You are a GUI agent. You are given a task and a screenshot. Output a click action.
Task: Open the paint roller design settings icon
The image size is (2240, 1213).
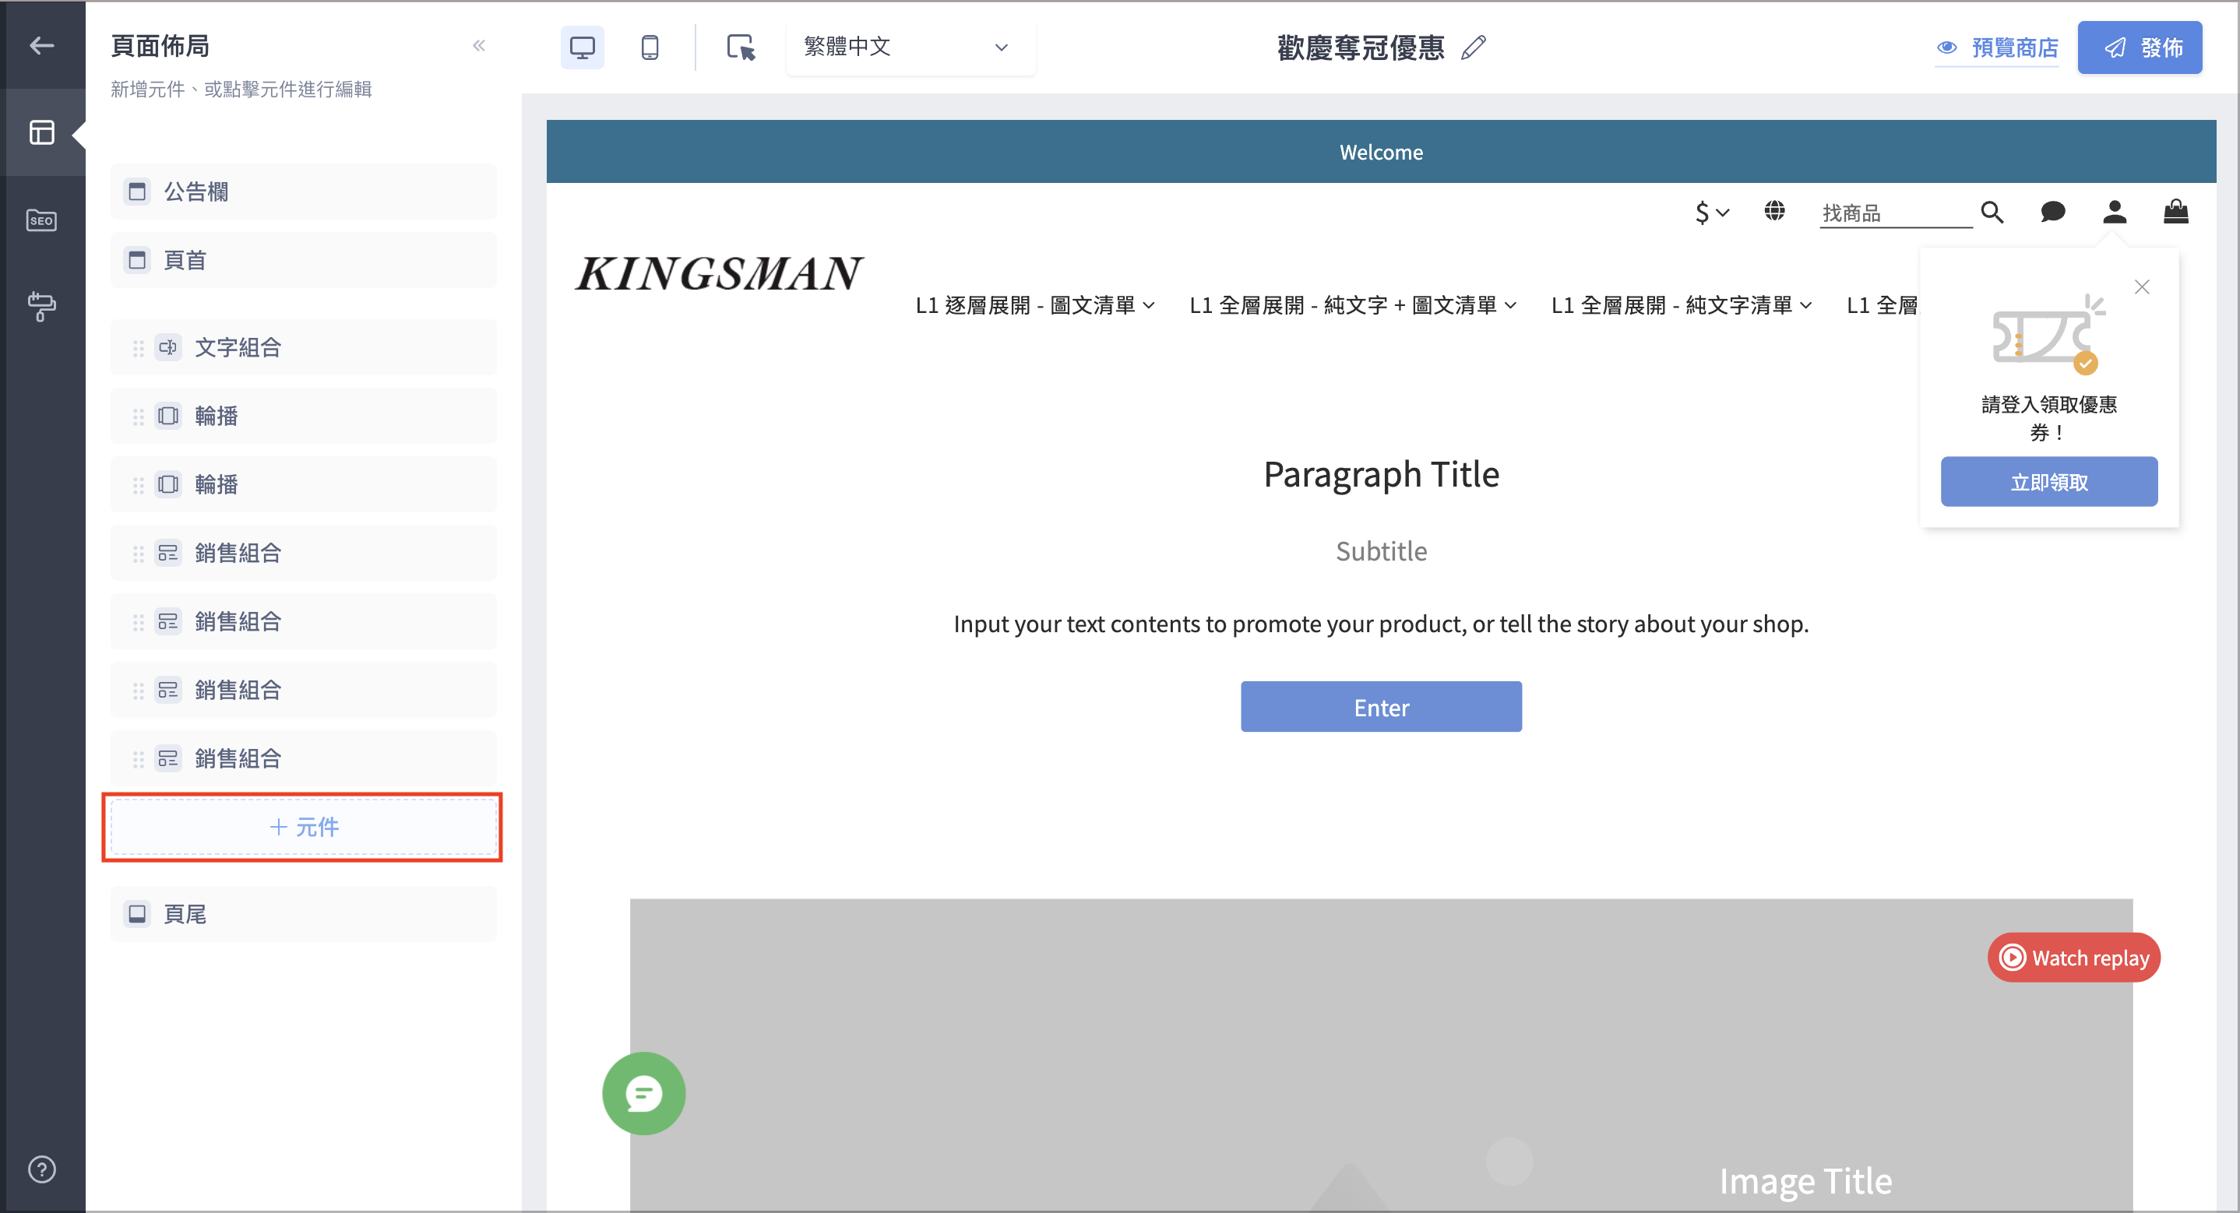point(42,305)
